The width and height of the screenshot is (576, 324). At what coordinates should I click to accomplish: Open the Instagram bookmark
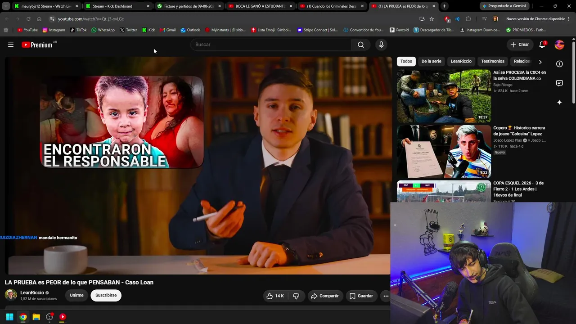pos(54,30)
